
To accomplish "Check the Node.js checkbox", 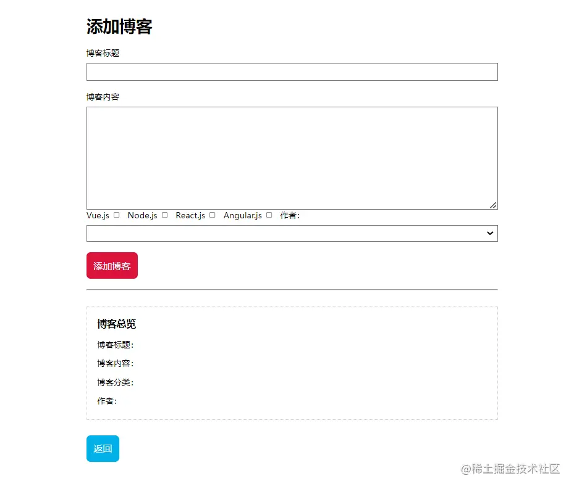I will (x=164, y=215).
